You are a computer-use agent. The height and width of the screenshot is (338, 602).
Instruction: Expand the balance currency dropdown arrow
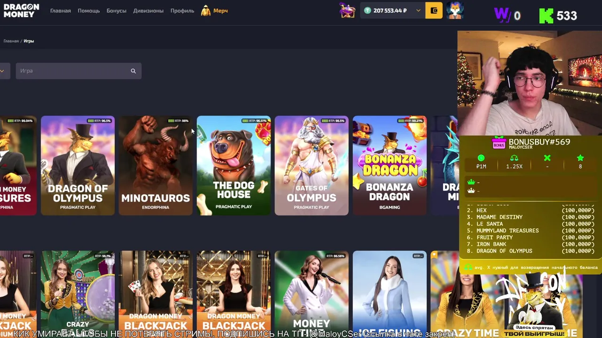pos(418,10)
